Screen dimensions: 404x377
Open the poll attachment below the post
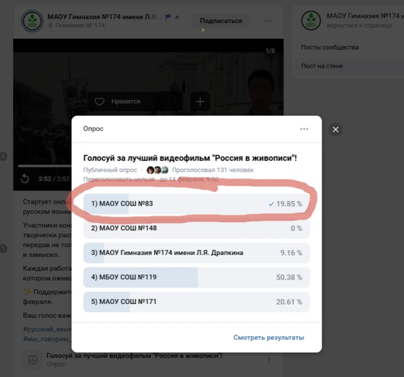pos(148,359)
